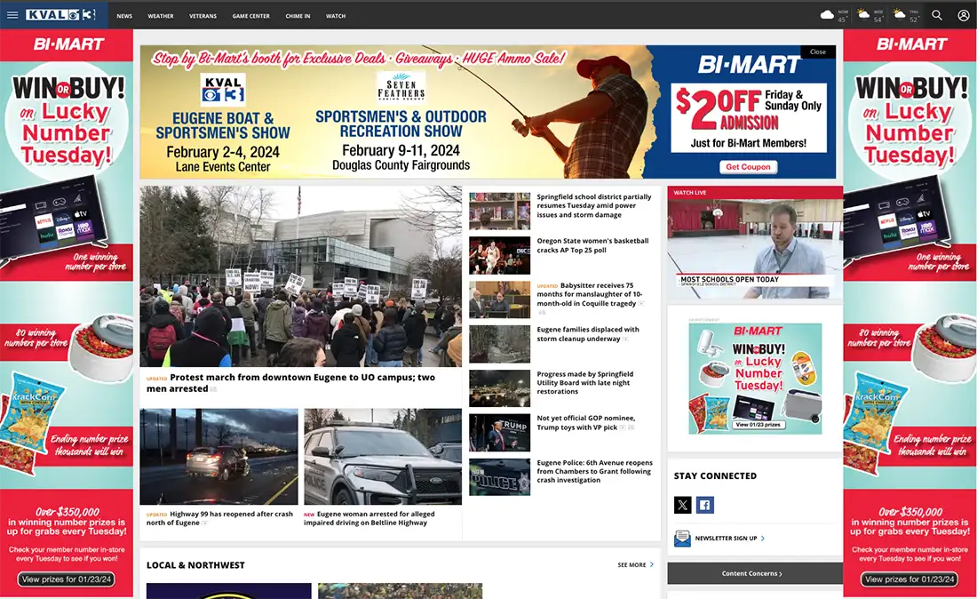Open Eugene families displaced story thumbnail

tap(500, 344)
